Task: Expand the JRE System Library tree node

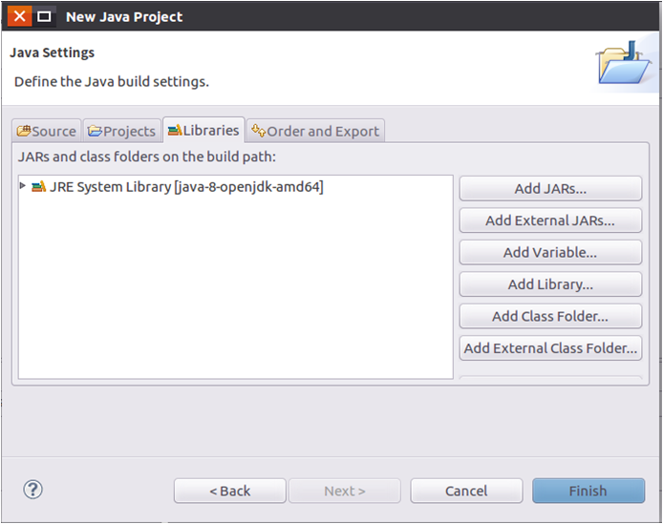Action: (x=23, y=187)
